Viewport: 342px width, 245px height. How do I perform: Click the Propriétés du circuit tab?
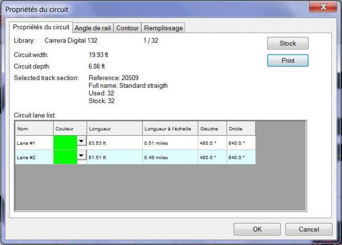[x=41, y=27]
